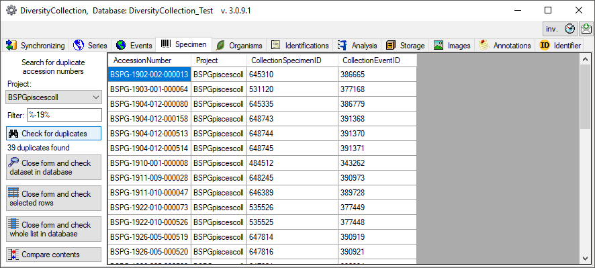
Task: Click CollectionSpecimenID cell 647814
Action: (x=292, y=237)
